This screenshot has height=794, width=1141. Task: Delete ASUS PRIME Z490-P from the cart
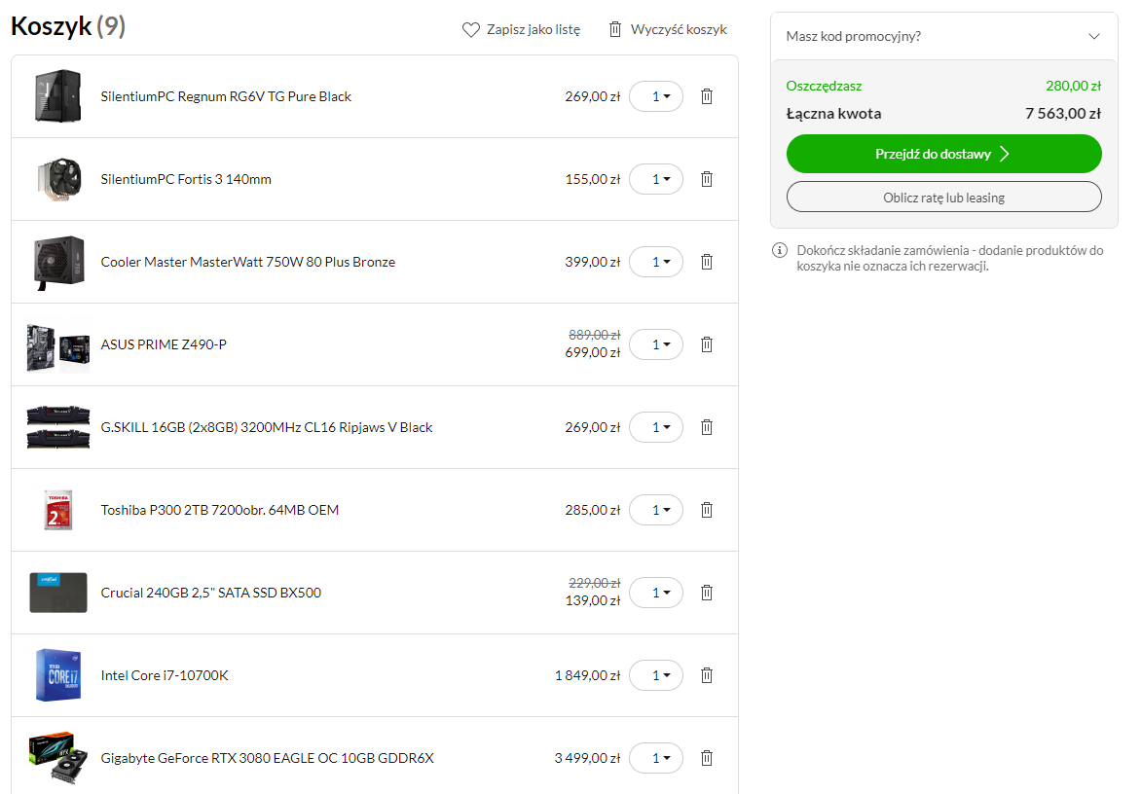pos(706,344)
